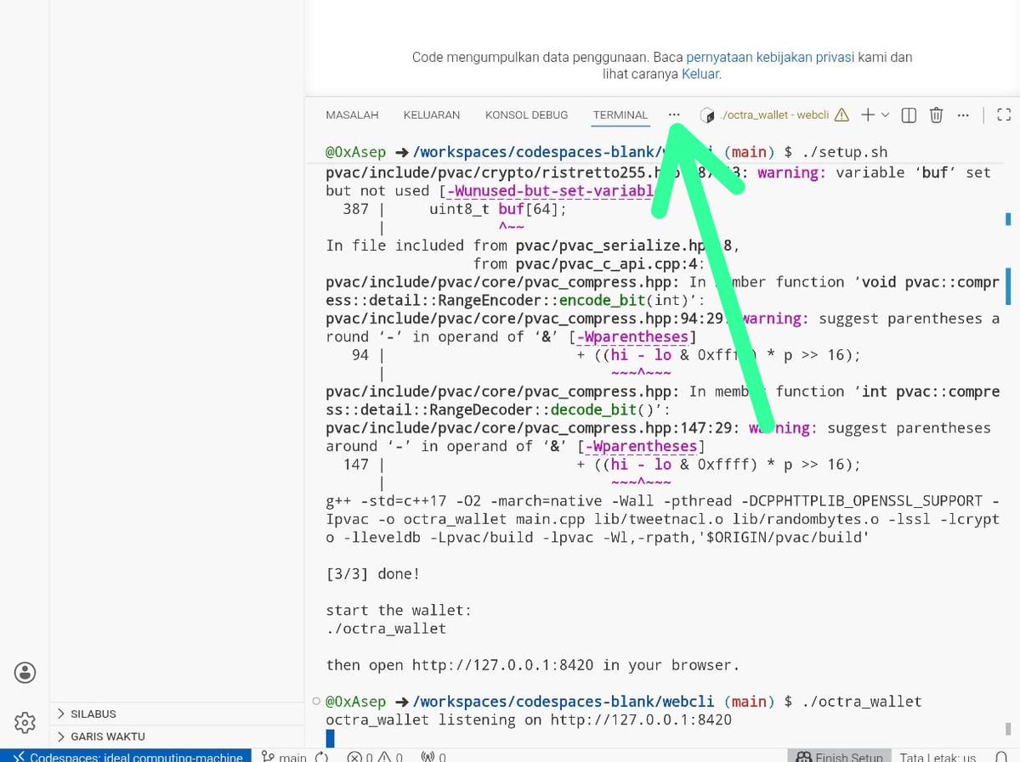Screen dimensions: 1020x762
Task: Click the "octra_wallet listening on http://127.0.0.1:8420" line
Action: tap(529, 720)
